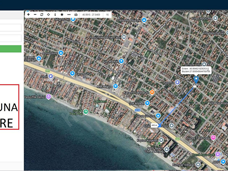
Task: Select the Shell fuel station marker
Action: (x=51, y=76)
